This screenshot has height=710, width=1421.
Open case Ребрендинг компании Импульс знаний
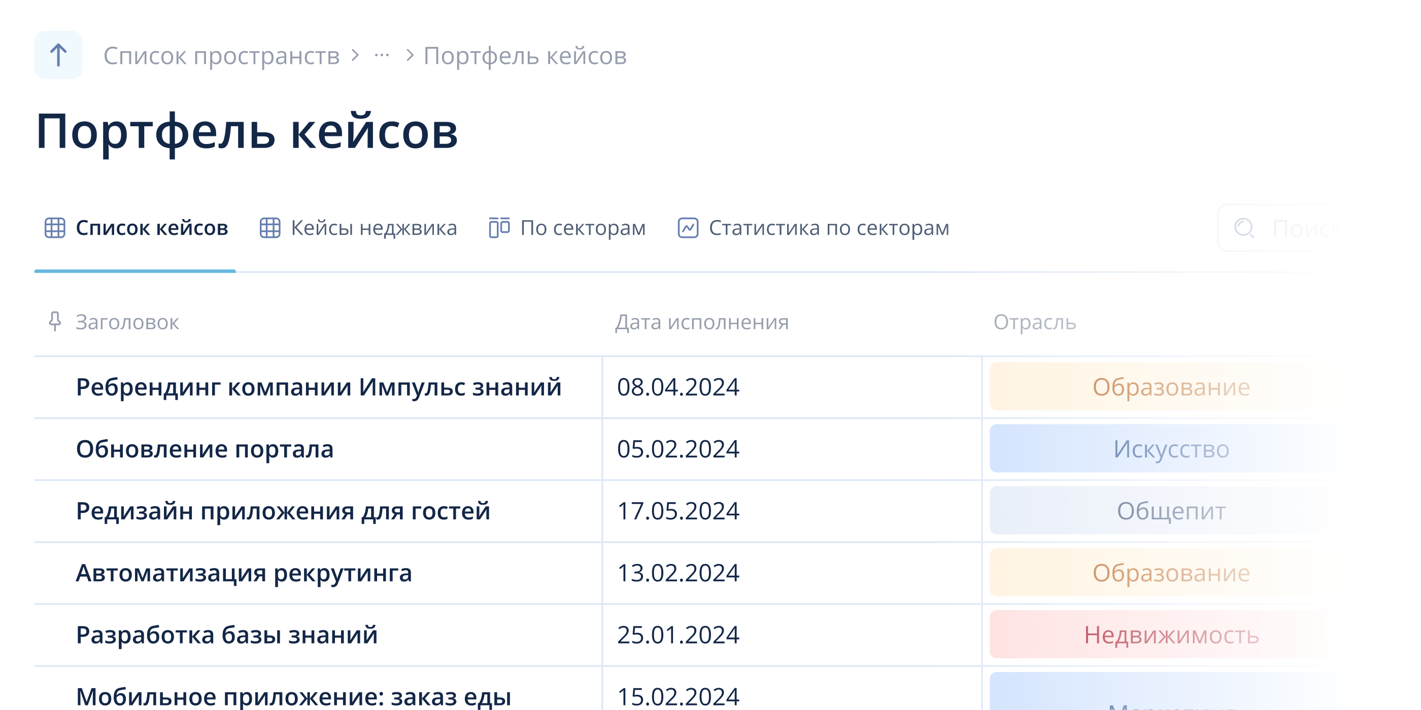319,387
